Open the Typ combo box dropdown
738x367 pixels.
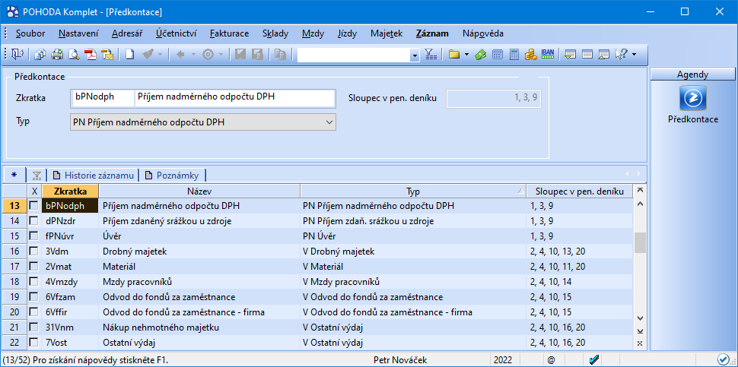(x=329, y=122)
